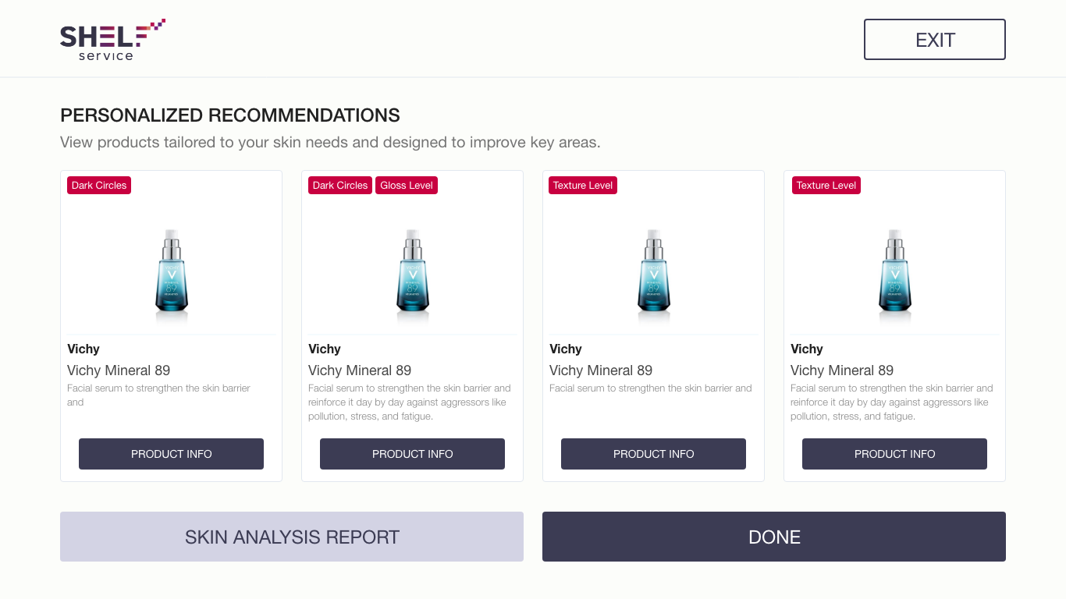Screen dimensions: 1066x599
Task: Select fourth card's Texture Level tag
Action: [x=826, y=185]
